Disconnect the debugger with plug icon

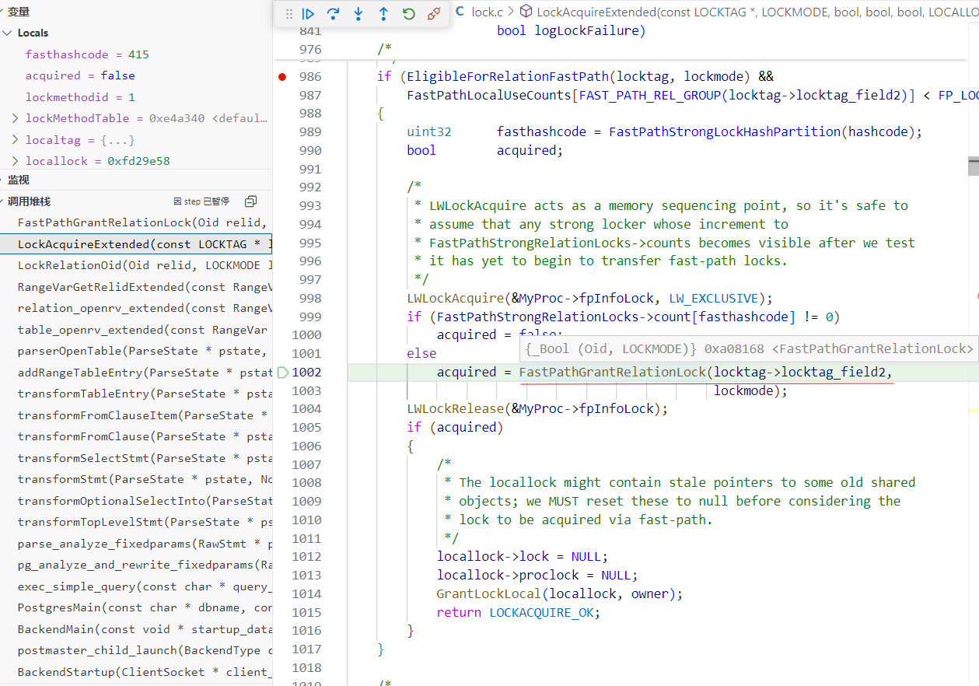pos(434,14)
